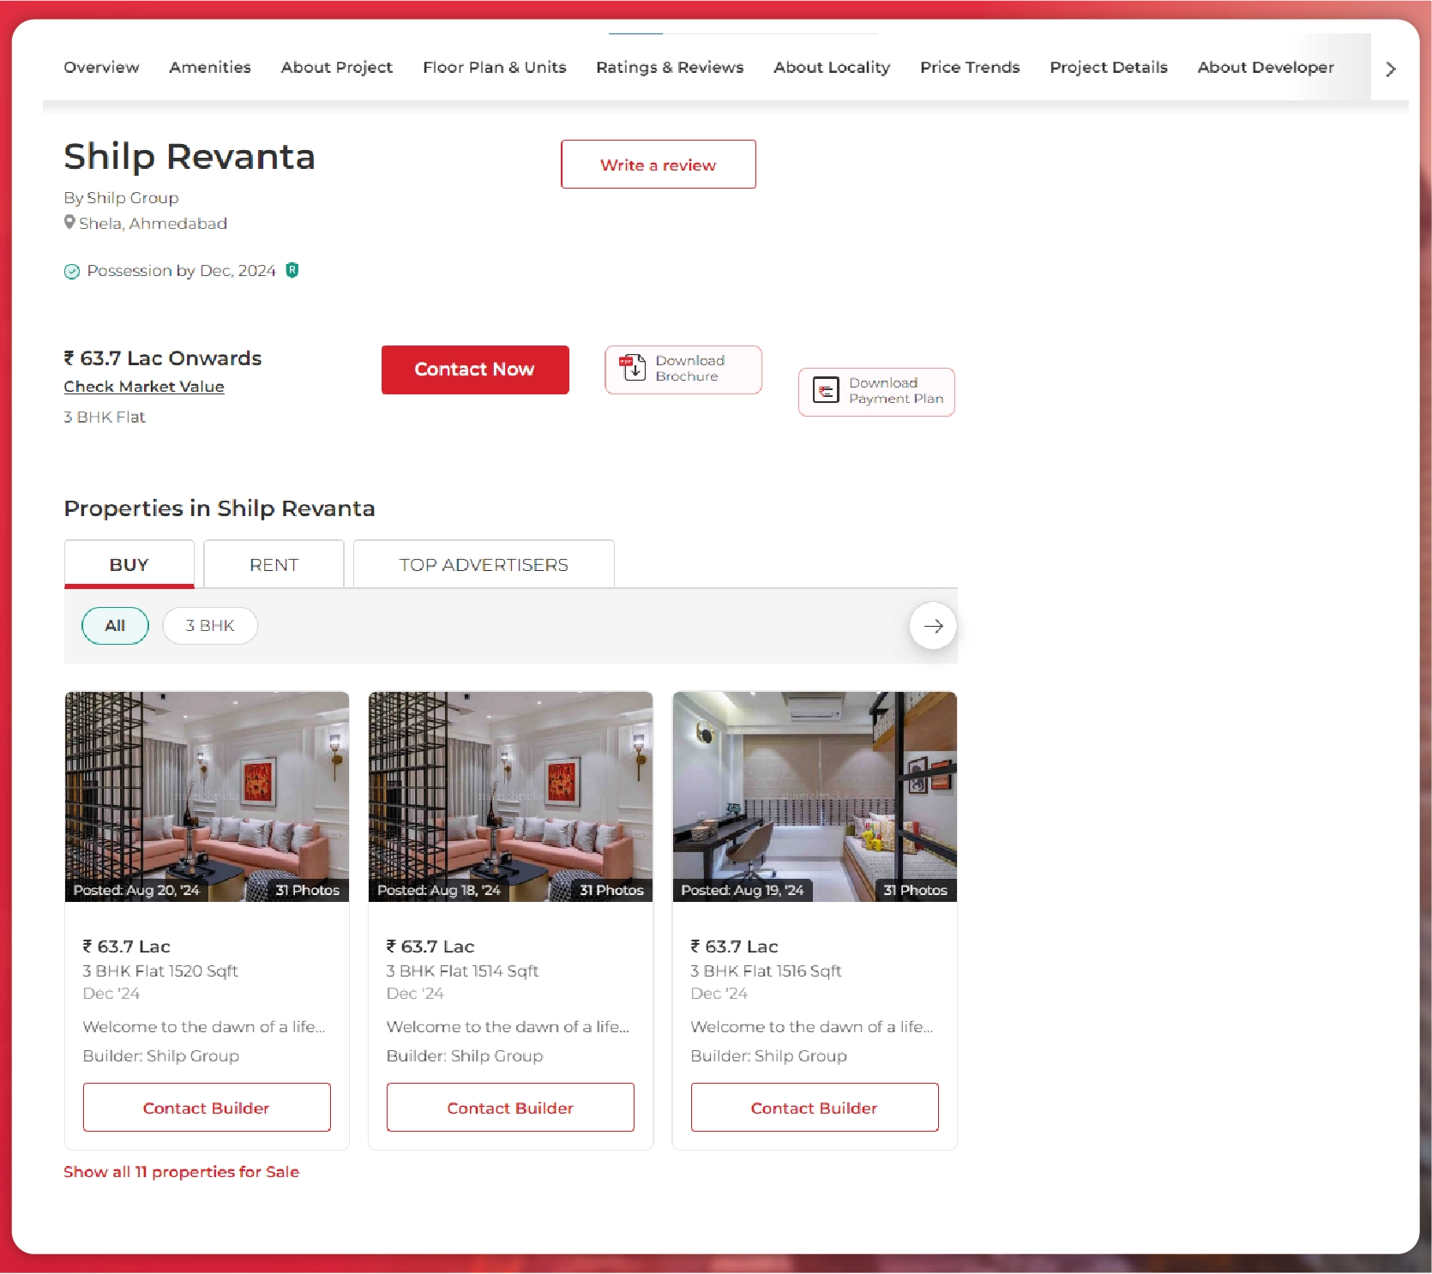This screenshot has width=1432, height=1274.
Task: Click the red Contact Now button
Action: pyautogui.click(x=475, y=370)
